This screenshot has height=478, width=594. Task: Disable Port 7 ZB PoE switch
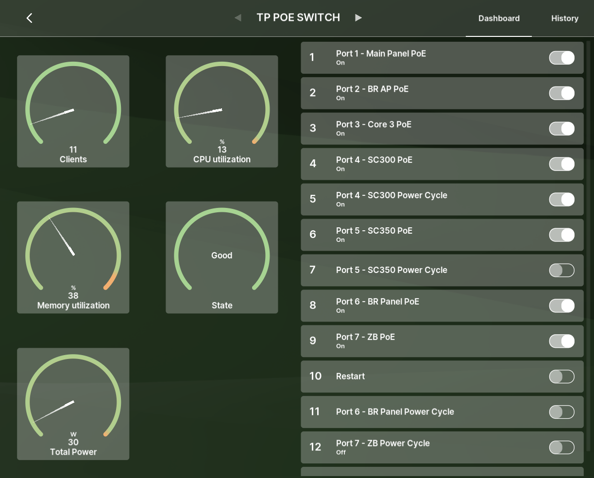[561, 341]
